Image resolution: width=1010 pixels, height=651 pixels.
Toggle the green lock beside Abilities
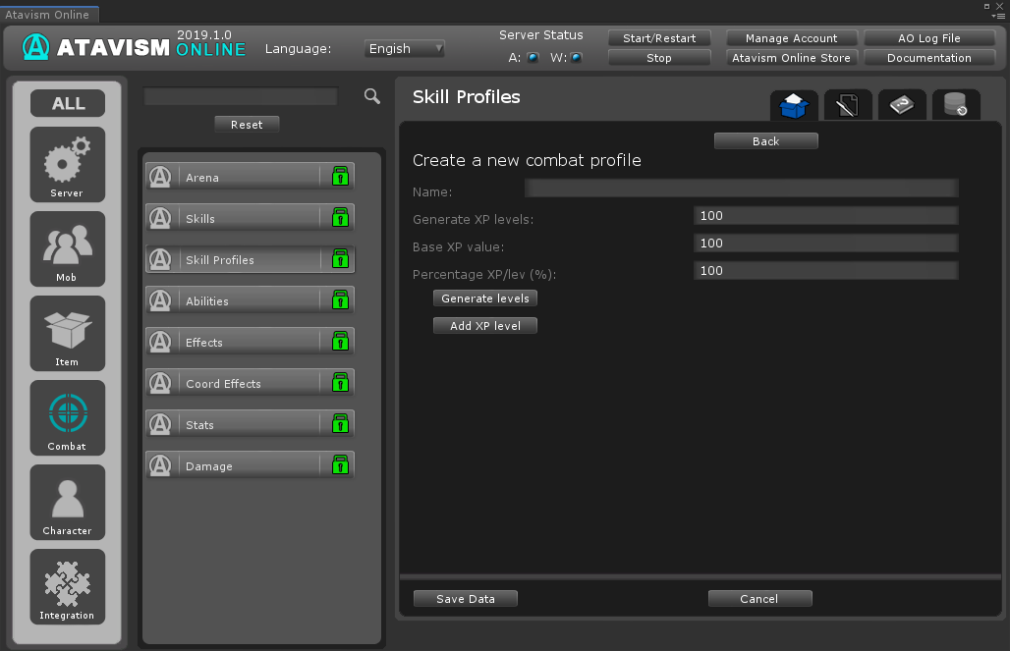340,300
